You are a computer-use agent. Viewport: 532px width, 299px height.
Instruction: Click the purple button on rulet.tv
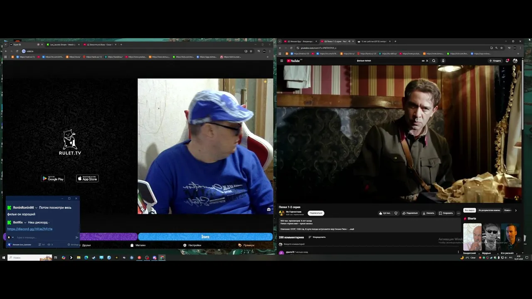click(108, 237)
